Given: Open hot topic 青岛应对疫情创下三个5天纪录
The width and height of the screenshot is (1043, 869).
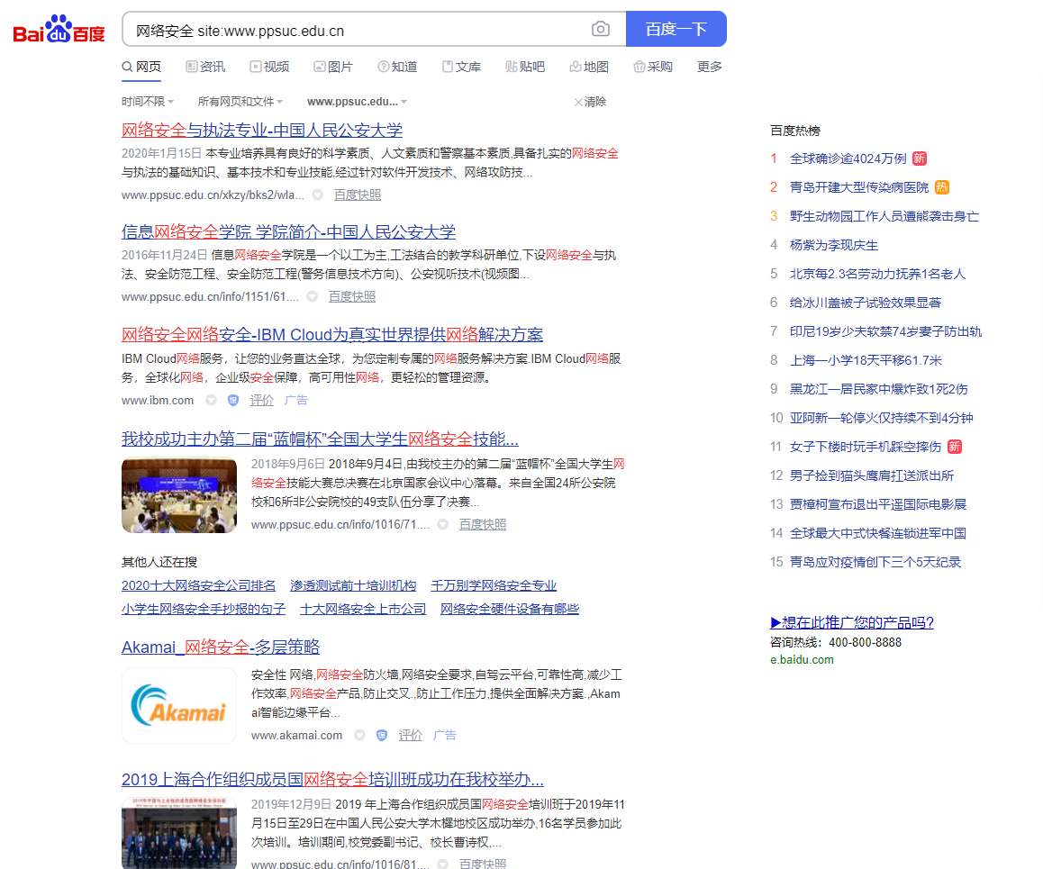Looking at the screenshot, I should [875, 562].
